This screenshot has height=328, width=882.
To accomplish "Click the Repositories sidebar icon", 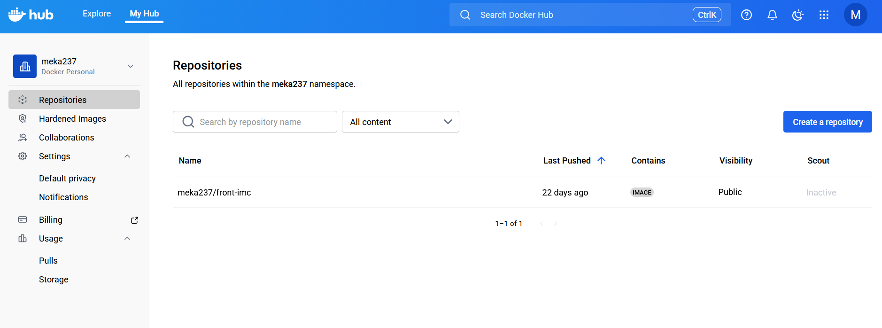I will click(23, 100).
